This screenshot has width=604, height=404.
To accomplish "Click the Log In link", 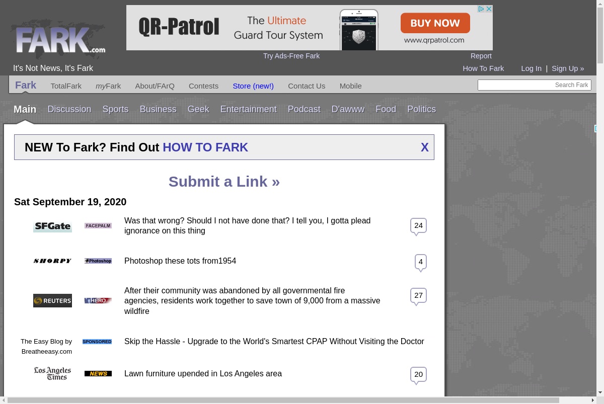I will pos(532,68).
